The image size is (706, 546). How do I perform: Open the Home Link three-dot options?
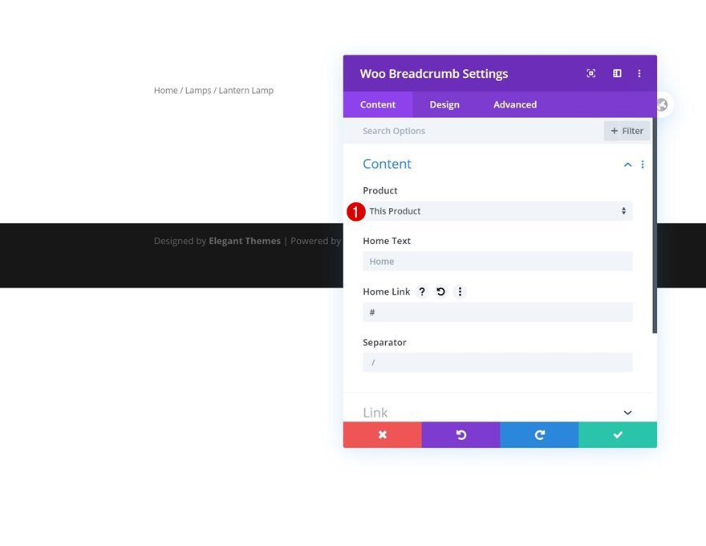tap(460, 291)
